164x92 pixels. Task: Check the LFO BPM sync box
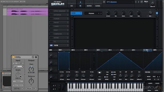tap(112, 72)
